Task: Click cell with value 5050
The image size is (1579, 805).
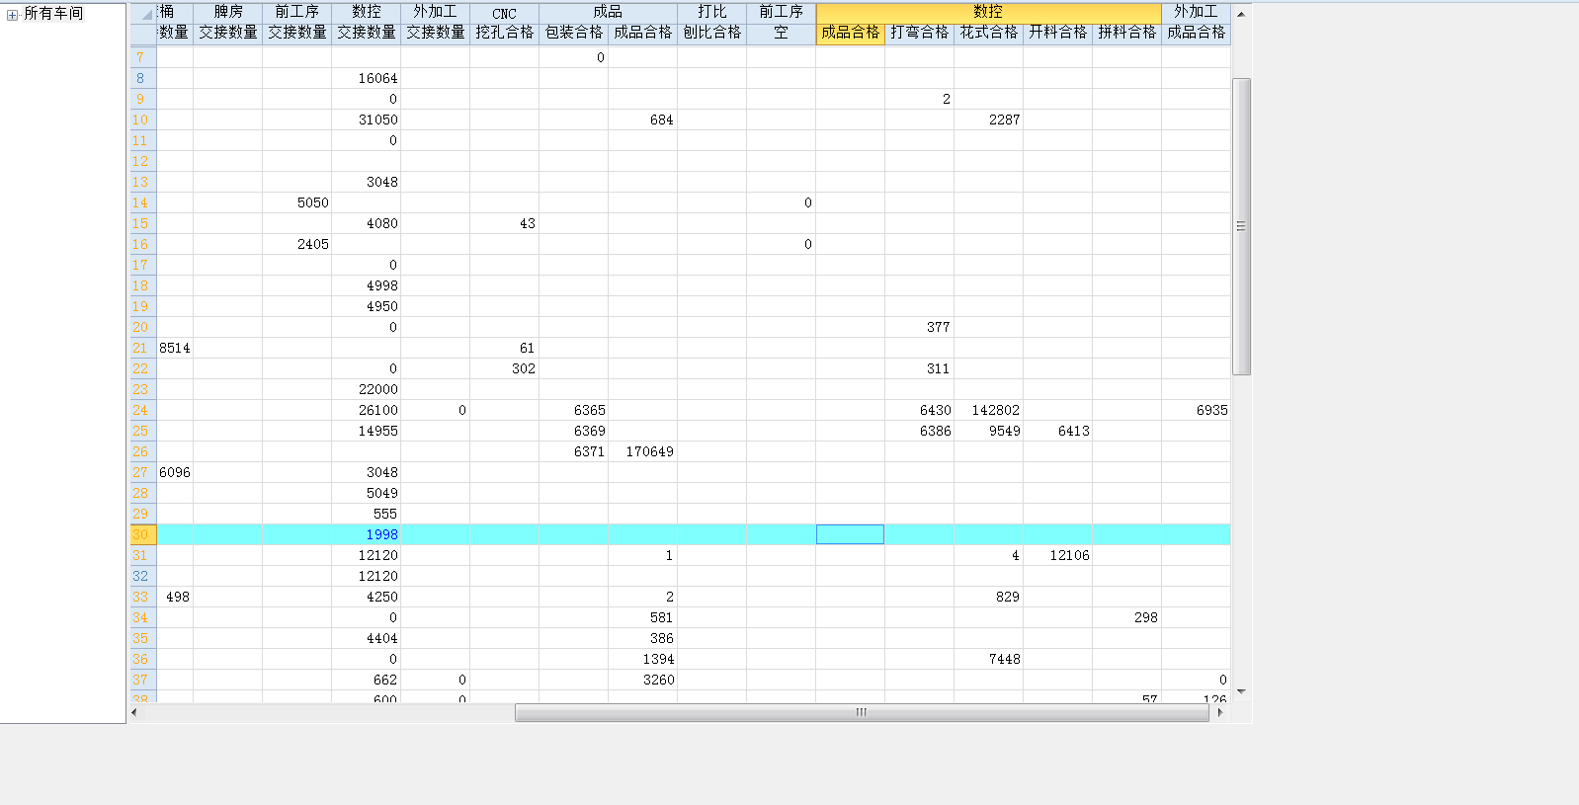Action: click(x=296, y=202)
